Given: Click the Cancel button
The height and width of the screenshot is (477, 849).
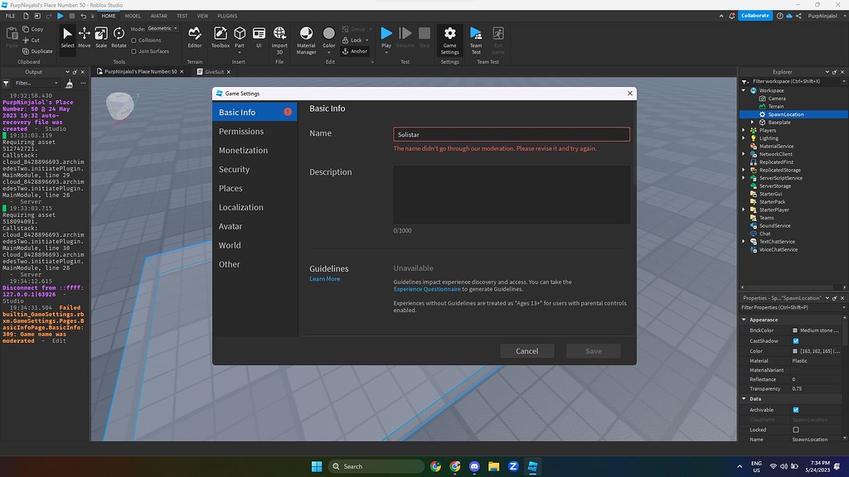Looking at the screenshot, I should pos(527,350).
